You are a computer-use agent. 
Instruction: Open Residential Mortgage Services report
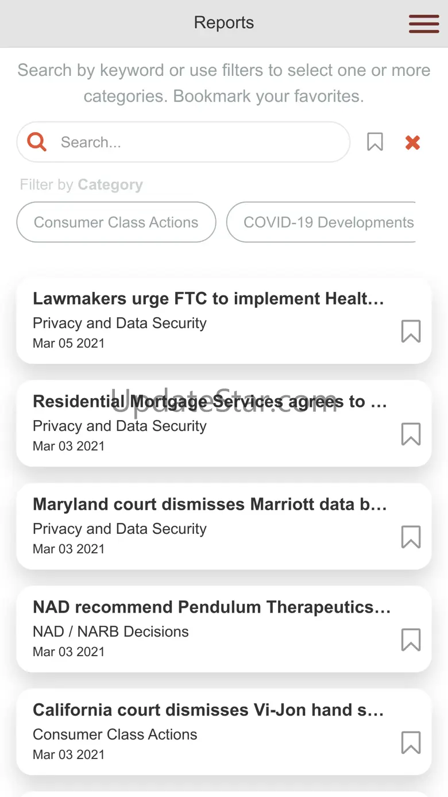210,402
